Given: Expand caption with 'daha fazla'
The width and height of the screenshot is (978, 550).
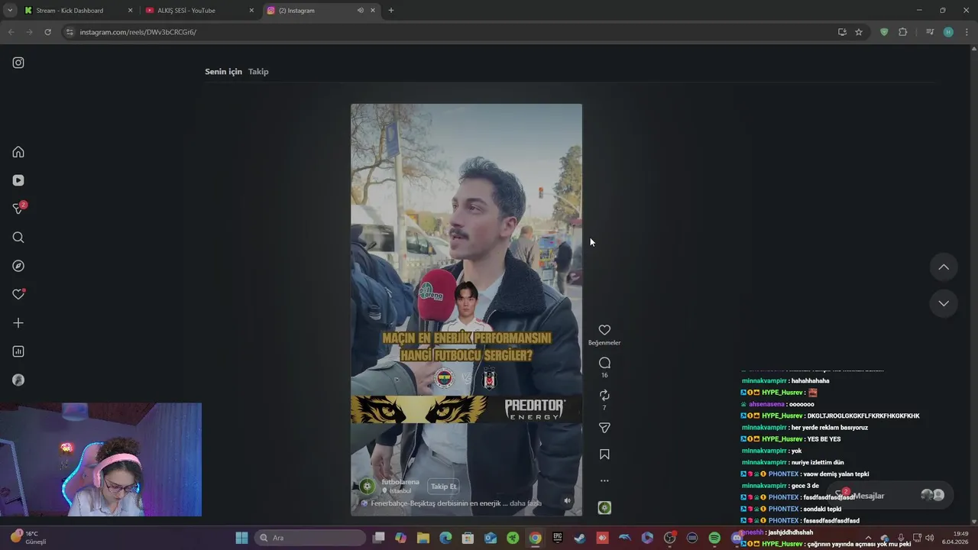Looking at the screenshot, I should pos(526,503).
